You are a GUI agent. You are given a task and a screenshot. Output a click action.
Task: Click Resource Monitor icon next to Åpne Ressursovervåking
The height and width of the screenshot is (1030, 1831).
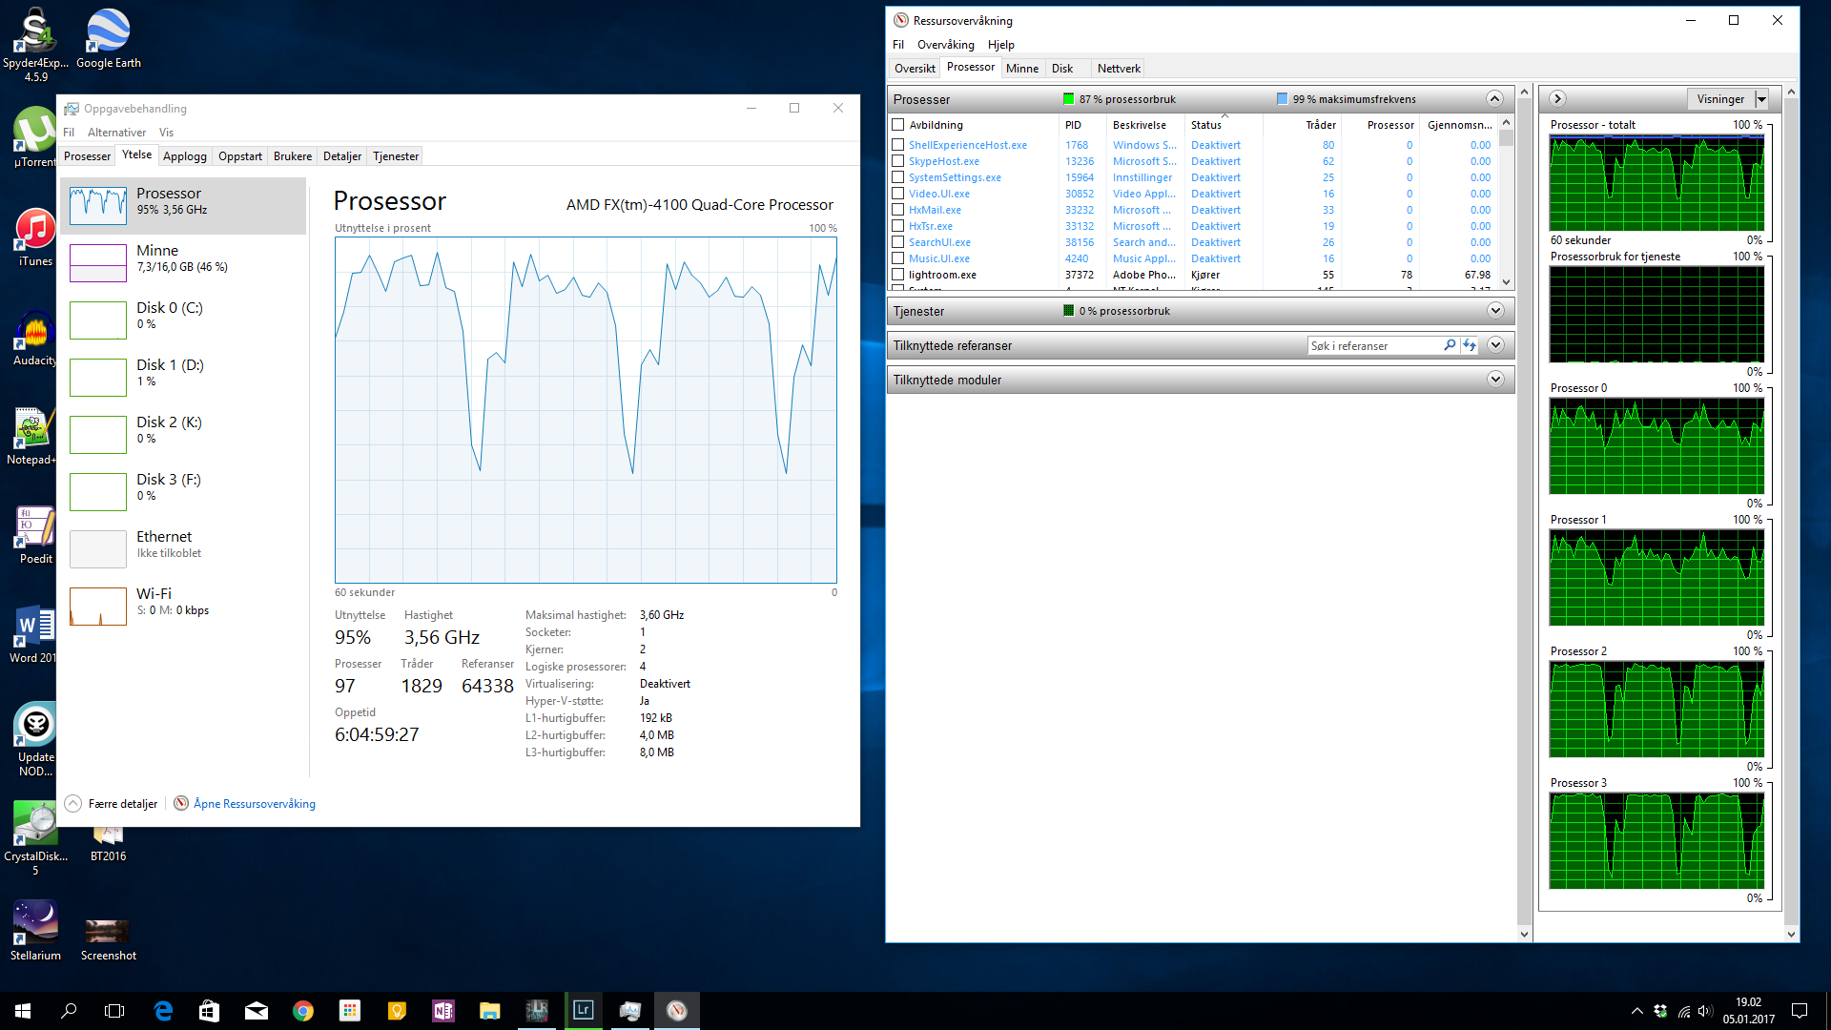tap(181, 803)
